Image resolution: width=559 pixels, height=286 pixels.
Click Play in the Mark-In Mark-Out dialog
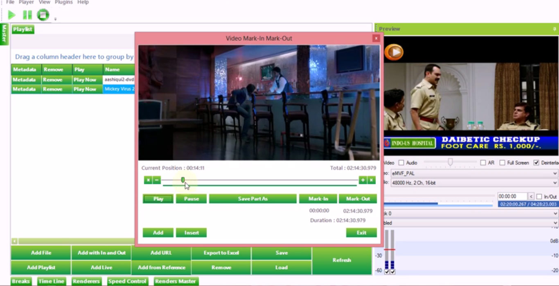[158, 199]
